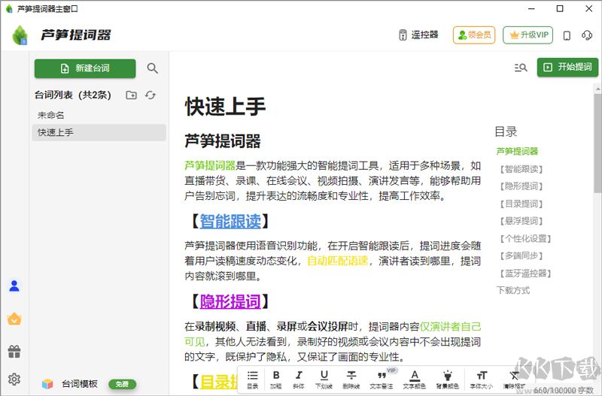Apply italic with the 斜体 button
Image resolution: width=602 pixels, height=396 pixels.
[x=299, y=379]
